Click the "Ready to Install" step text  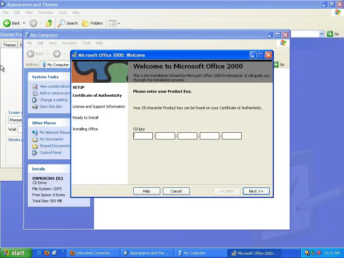(x=86, y=118)
